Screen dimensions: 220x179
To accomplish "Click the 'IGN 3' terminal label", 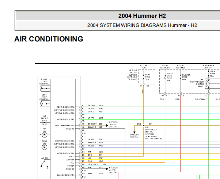I will (x=72, y=156).
